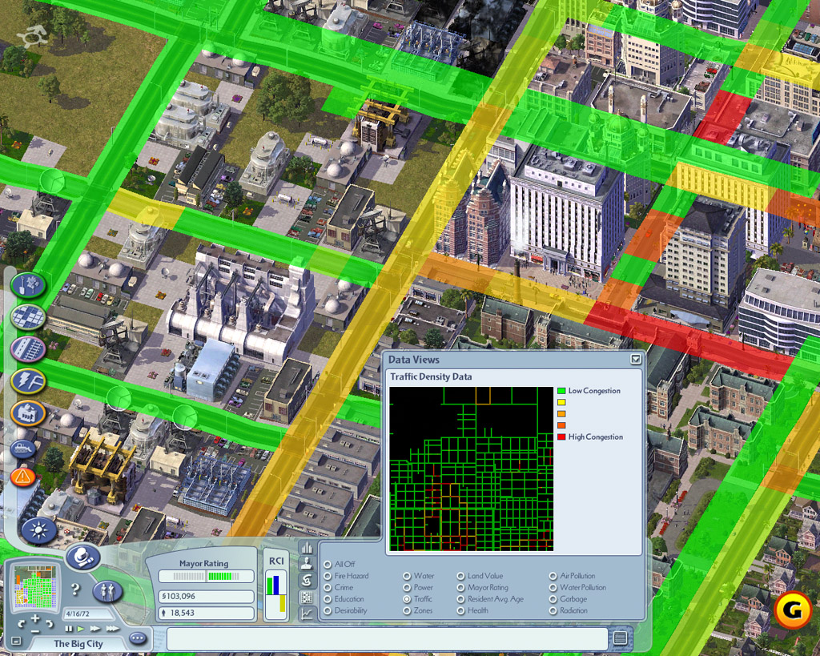Click the news ticker list icon
Screen dimensions: 820x656
621,638
